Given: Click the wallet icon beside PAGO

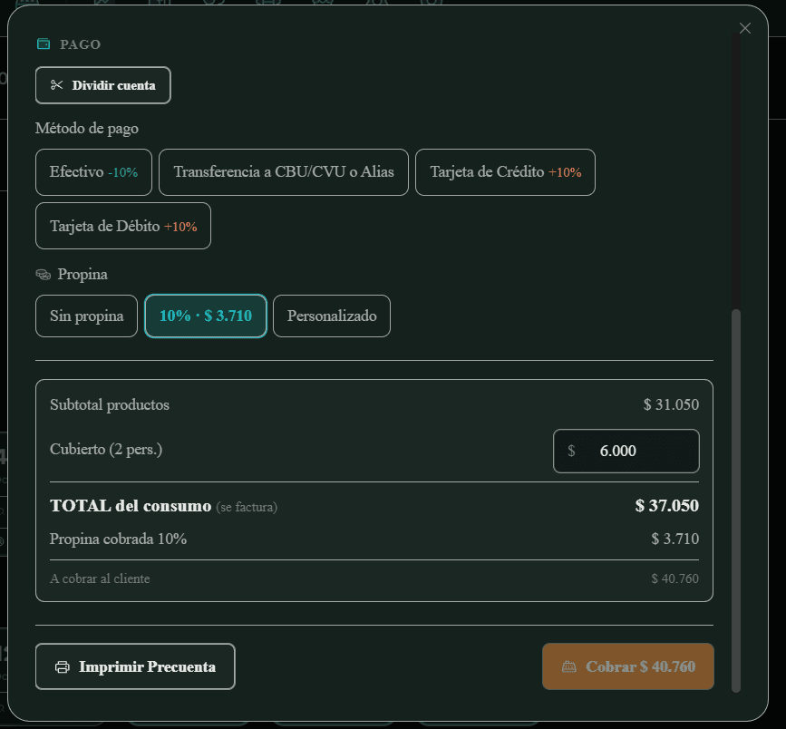Looking at the screenshot, I should (x=44, y=44).
